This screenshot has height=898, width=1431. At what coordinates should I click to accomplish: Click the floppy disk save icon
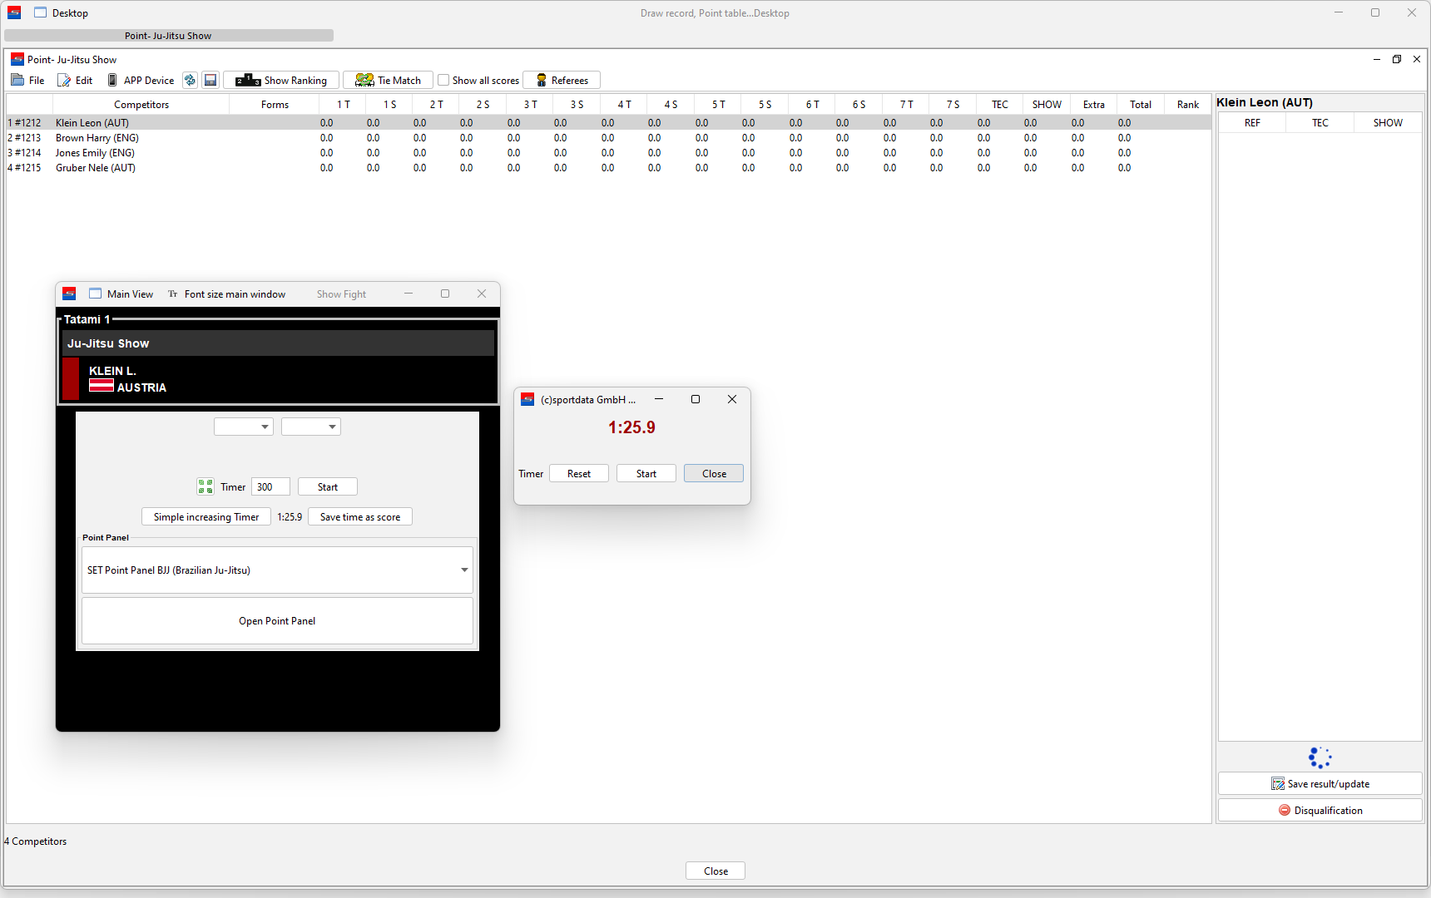click(210, 80)
